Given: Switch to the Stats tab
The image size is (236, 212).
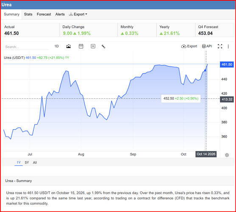Looking at the screenshot, I should tap(28, 14).
